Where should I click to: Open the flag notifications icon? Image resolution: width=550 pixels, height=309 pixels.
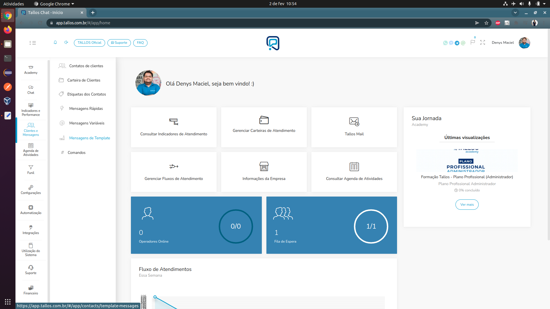(473, 42)
